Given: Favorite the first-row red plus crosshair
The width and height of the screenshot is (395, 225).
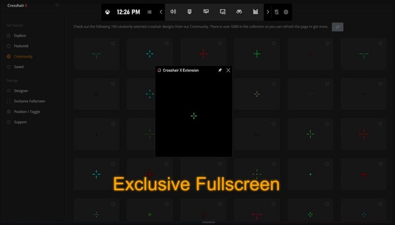Looking at the screenshot, I should tap(220, 44).
